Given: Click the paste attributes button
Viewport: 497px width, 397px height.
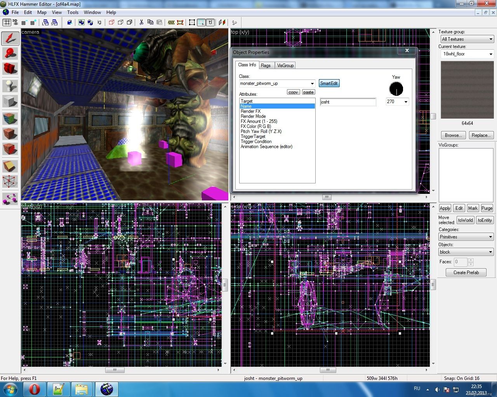Looking at the screenshot, I should pos(308,92).
